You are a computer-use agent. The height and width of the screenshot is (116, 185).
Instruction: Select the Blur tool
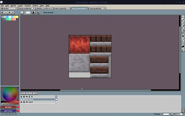click(183, 50)
